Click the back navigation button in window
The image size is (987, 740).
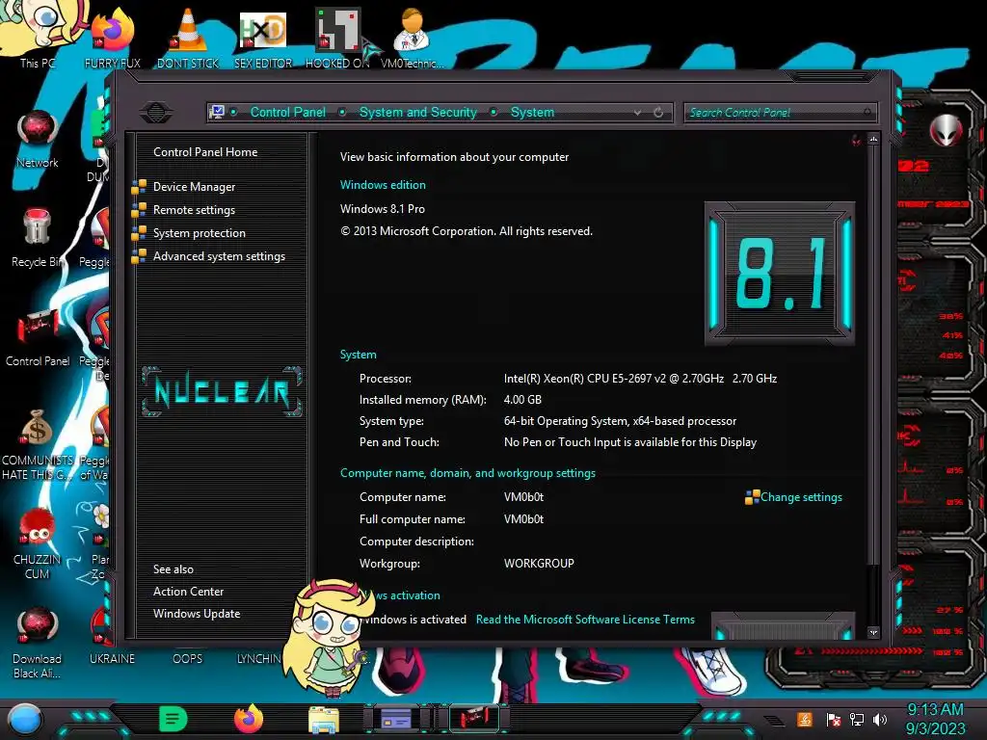point(156,113)
